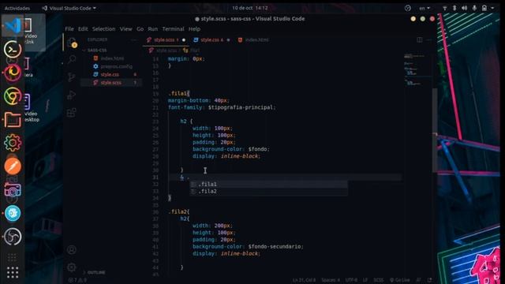Open the Spaces: 4 indentation selector
Viewport: 505px width, 284px height.
[x=331, y=280]
